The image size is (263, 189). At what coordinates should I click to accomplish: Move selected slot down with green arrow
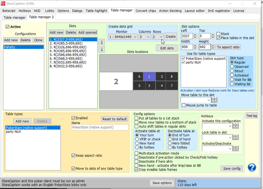[101, 49]
